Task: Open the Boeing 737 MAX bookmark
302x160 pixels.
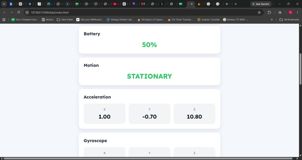Action: 235,19
